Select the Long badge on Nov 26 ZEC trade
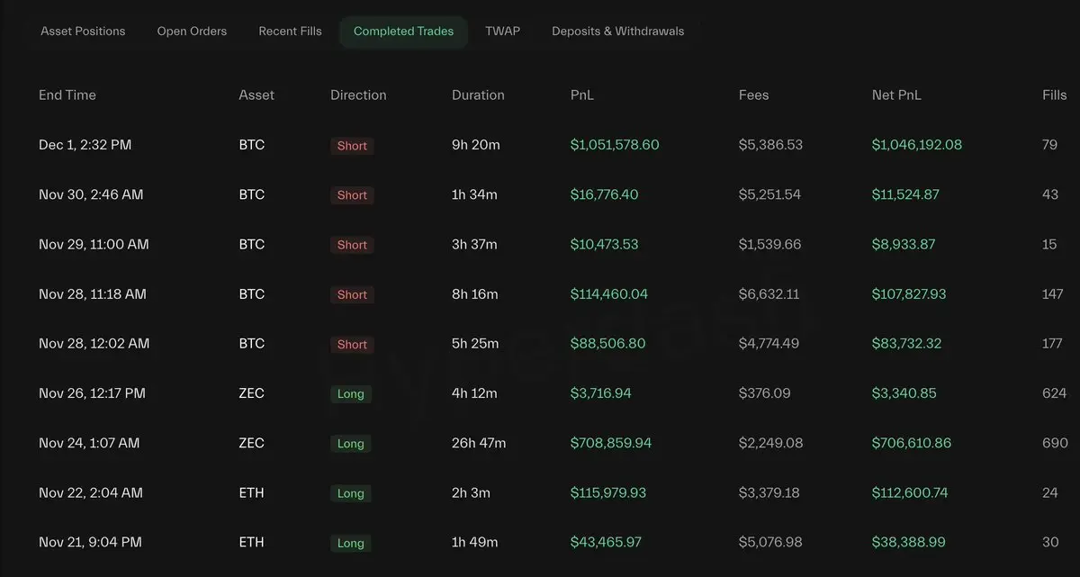Viewport: 1080px width, 577px height. (x=350, y=394)
